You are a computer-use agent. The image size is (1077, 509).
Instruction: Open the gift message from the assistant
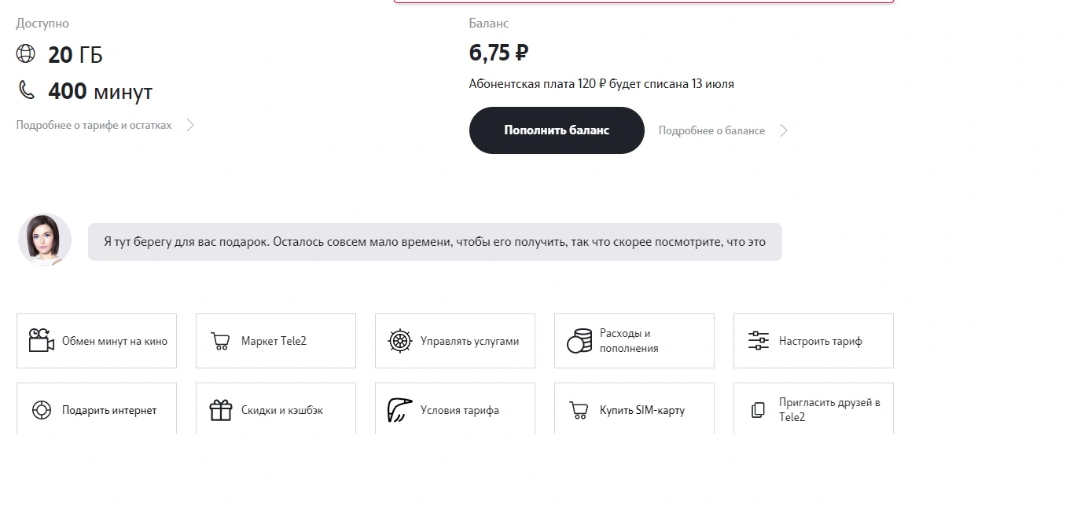(435, 241)
